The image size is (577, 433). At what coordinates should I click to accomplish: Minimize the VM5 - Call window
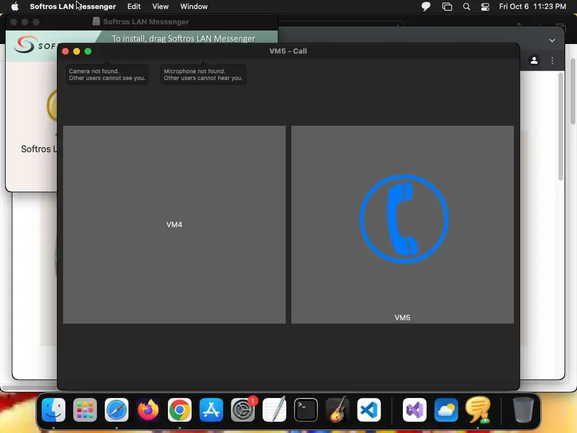[77, 51]
